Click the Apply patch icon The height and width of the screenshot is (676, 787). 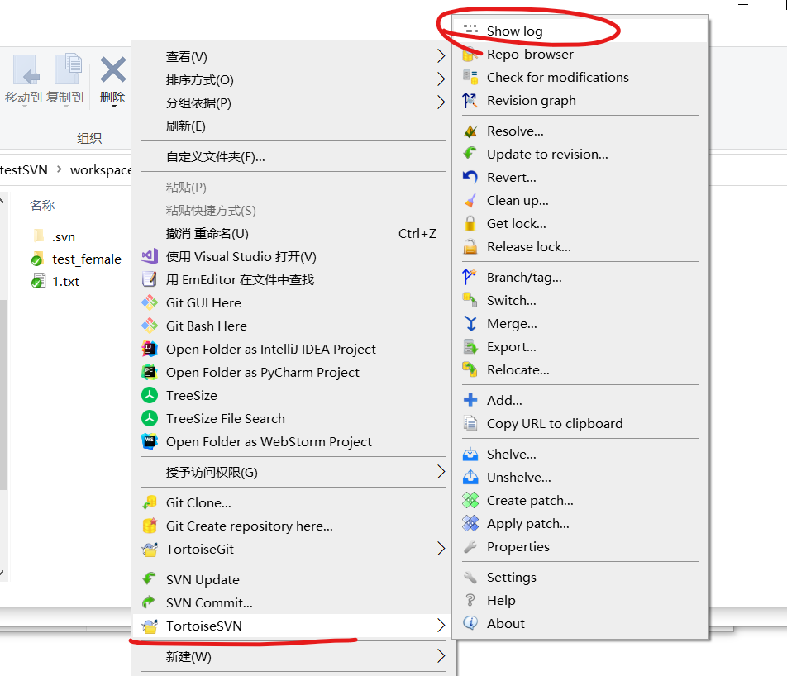pyautogui.click(x=470, y=523)
